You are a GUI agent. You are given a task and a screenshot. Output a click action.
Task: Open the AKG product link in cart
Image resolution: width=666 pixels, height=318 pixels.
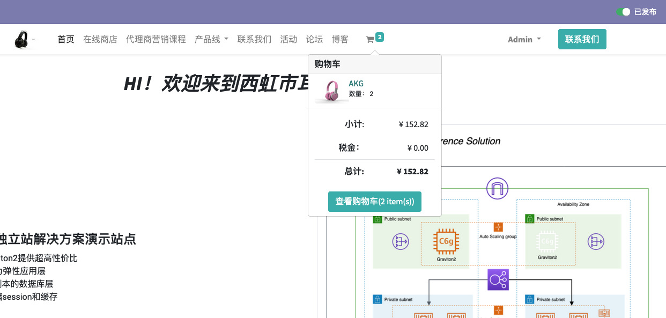click(356, 84)
